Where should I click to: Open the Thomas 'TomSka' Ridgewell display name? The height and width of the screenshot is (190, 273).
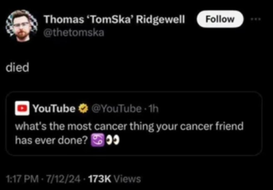point(114,19)
